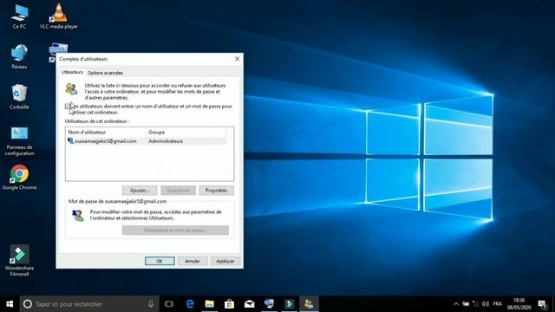555x312 pixels.
Task: Open the Corbeille recycle bin icon
Action: tap(19, 96)
